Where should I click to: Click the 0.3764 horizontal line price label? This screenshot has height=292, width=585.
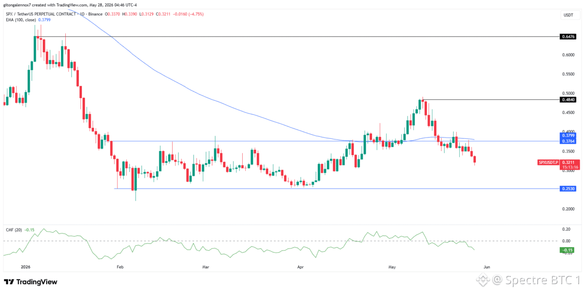tap(568, 141)
